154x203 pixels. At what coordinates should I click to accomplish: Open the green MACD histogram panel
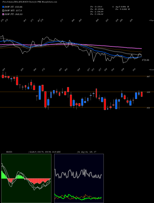(26, 178)
